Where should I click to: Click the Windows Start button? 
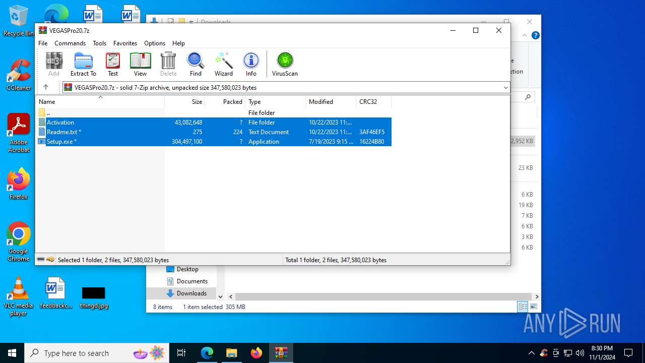click(x=12, y=353)
